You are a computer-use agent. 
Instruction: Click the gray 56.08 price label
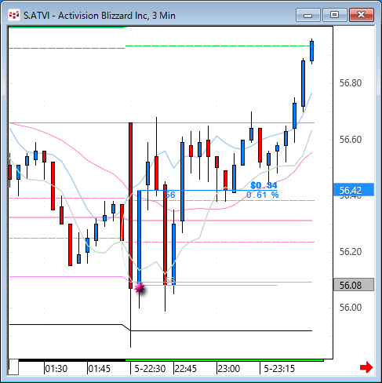coord(354,285)
